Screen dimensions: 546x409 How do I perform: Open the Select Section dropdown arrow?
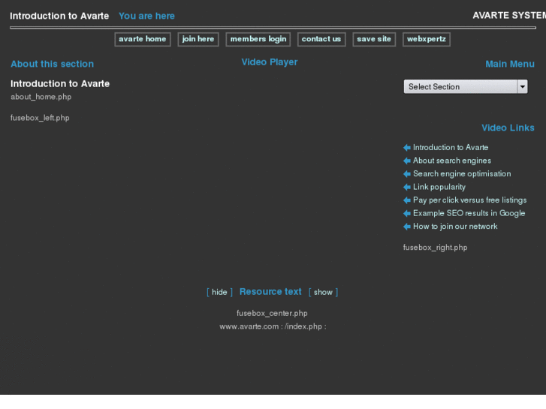pyautogui.click(x=522, y=86)
